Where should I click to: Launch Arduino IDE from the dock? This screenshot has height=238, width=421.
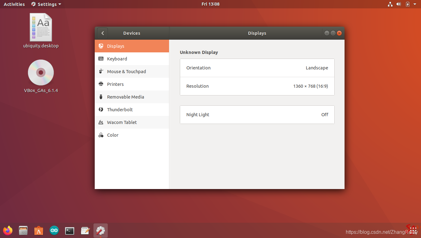(x=54, y=231)
